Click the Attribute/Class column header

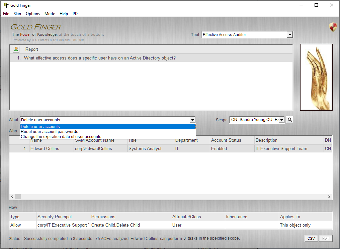(x=198, y=217)
